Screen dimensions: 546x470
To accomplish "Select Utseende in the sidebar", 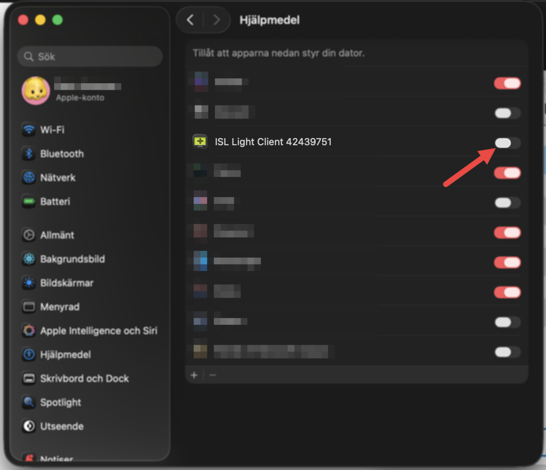I will click(61, 426).
